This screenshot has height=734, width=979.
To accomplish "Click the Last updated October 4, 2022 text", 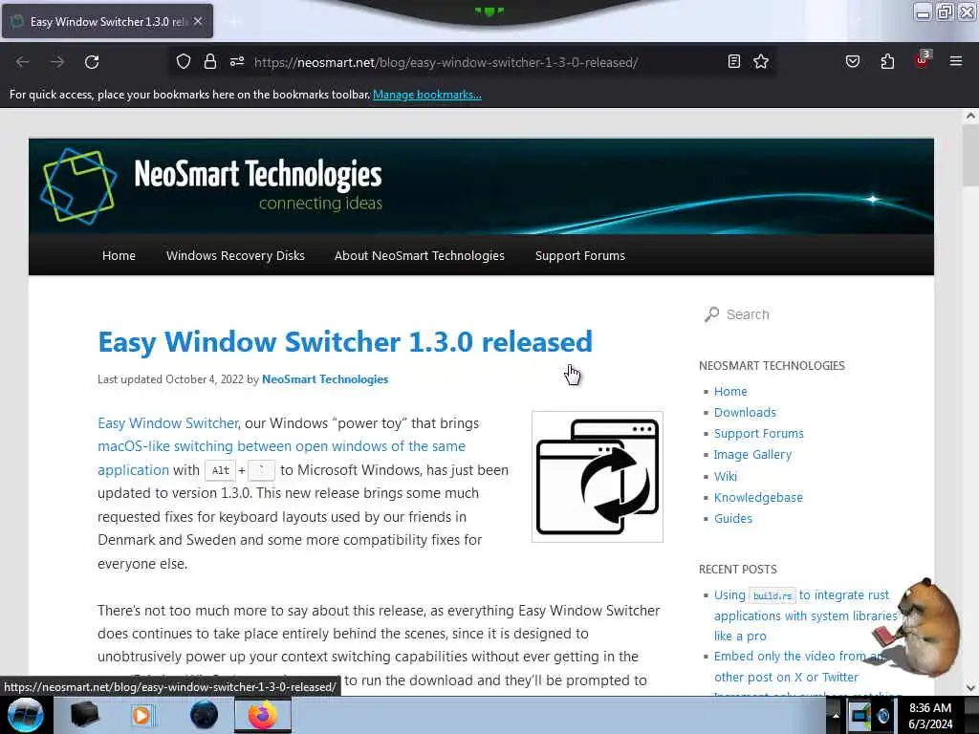I will [170, 378].
